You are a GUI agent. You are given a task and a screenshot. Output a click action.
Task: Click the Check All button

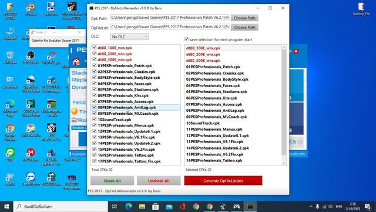click(x=112, y=181)
